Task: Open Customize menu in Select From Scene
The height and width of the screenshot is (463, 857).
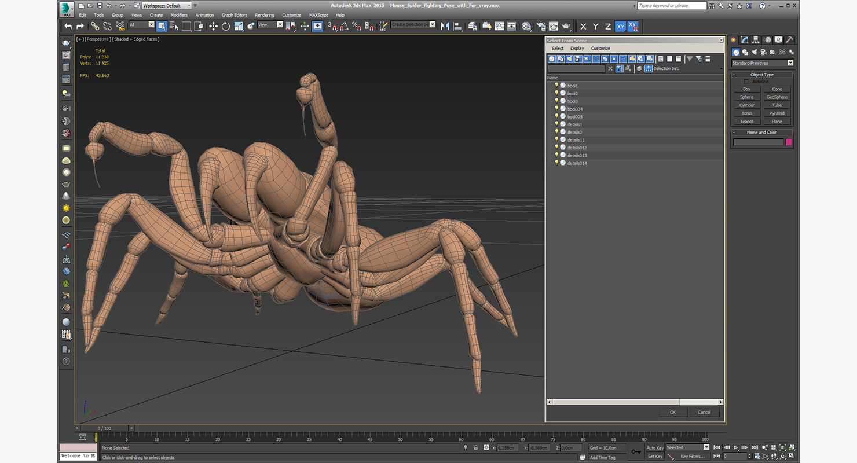Action: (600, 49)
